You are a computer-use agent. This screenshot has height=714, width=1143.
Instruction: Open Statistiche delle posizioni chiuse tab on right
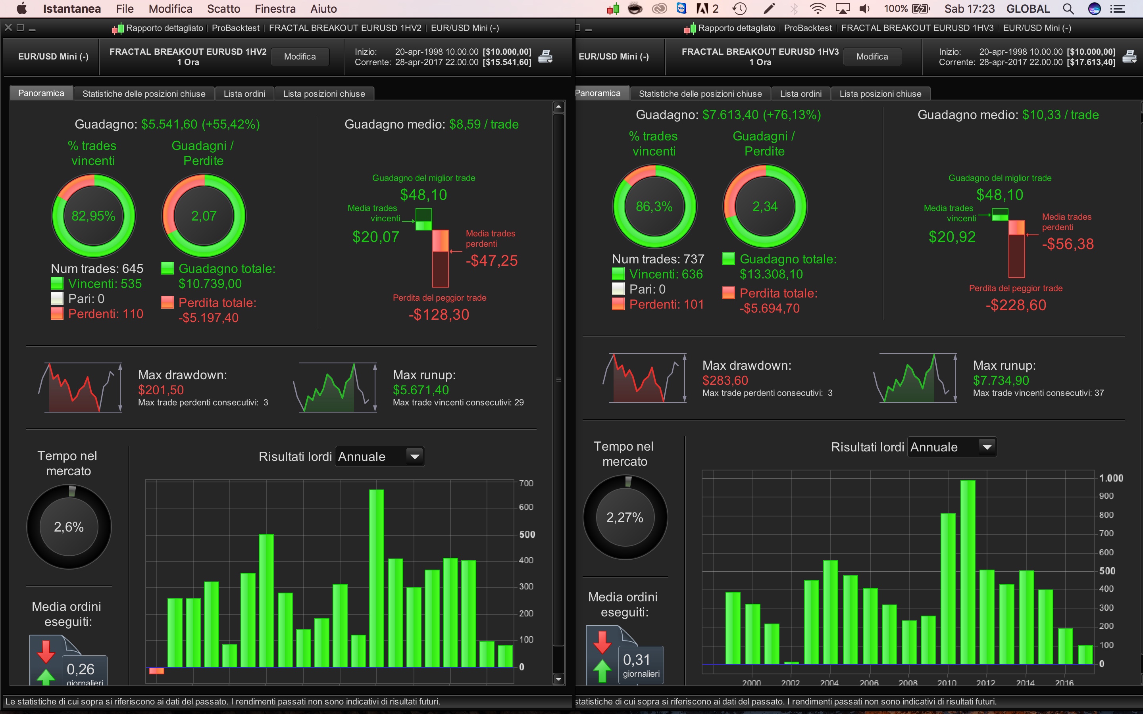coord(700,94)
